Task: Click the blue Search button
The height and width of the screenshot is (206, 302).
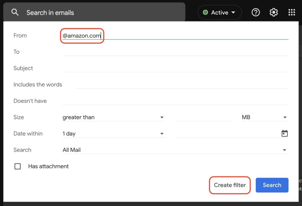Action: [271, 185]
